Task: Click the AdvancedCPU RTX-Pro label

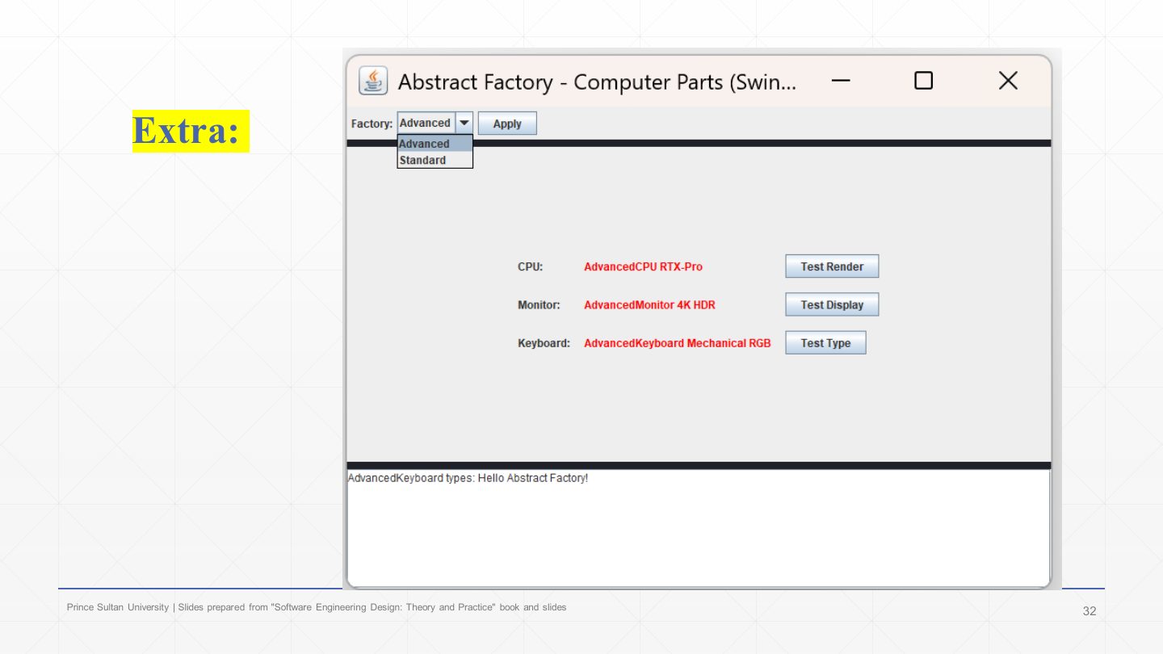Action: tap(643, 266)
